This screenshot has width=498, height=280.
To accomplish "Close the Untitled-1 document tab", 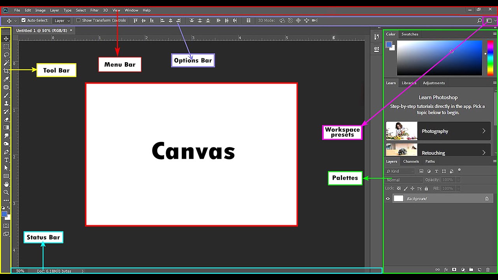I will click(x=71, y=30).
